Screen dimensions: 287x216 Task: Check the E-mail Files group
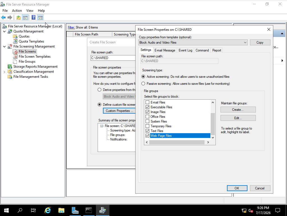[147, 102]
